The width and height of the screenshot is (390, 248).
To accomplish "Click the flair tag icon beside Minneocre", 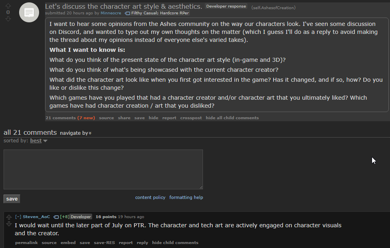I will pyautogui.click(x=127, y=13).
